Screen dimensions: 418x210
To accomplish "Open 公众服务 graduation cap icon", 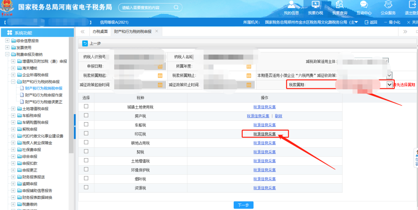I will click(x=388, y=5).
